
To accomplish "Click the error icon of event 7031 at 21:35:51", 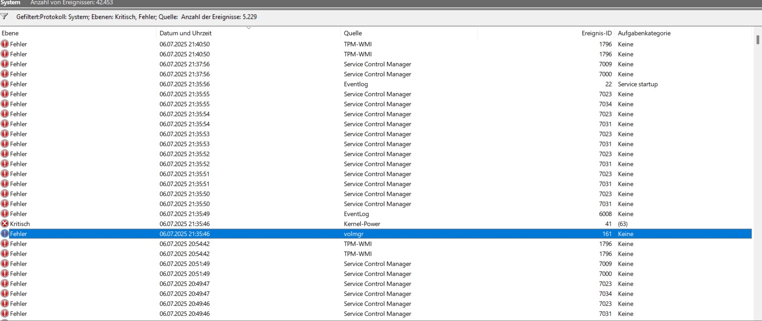I will (5, 184).
